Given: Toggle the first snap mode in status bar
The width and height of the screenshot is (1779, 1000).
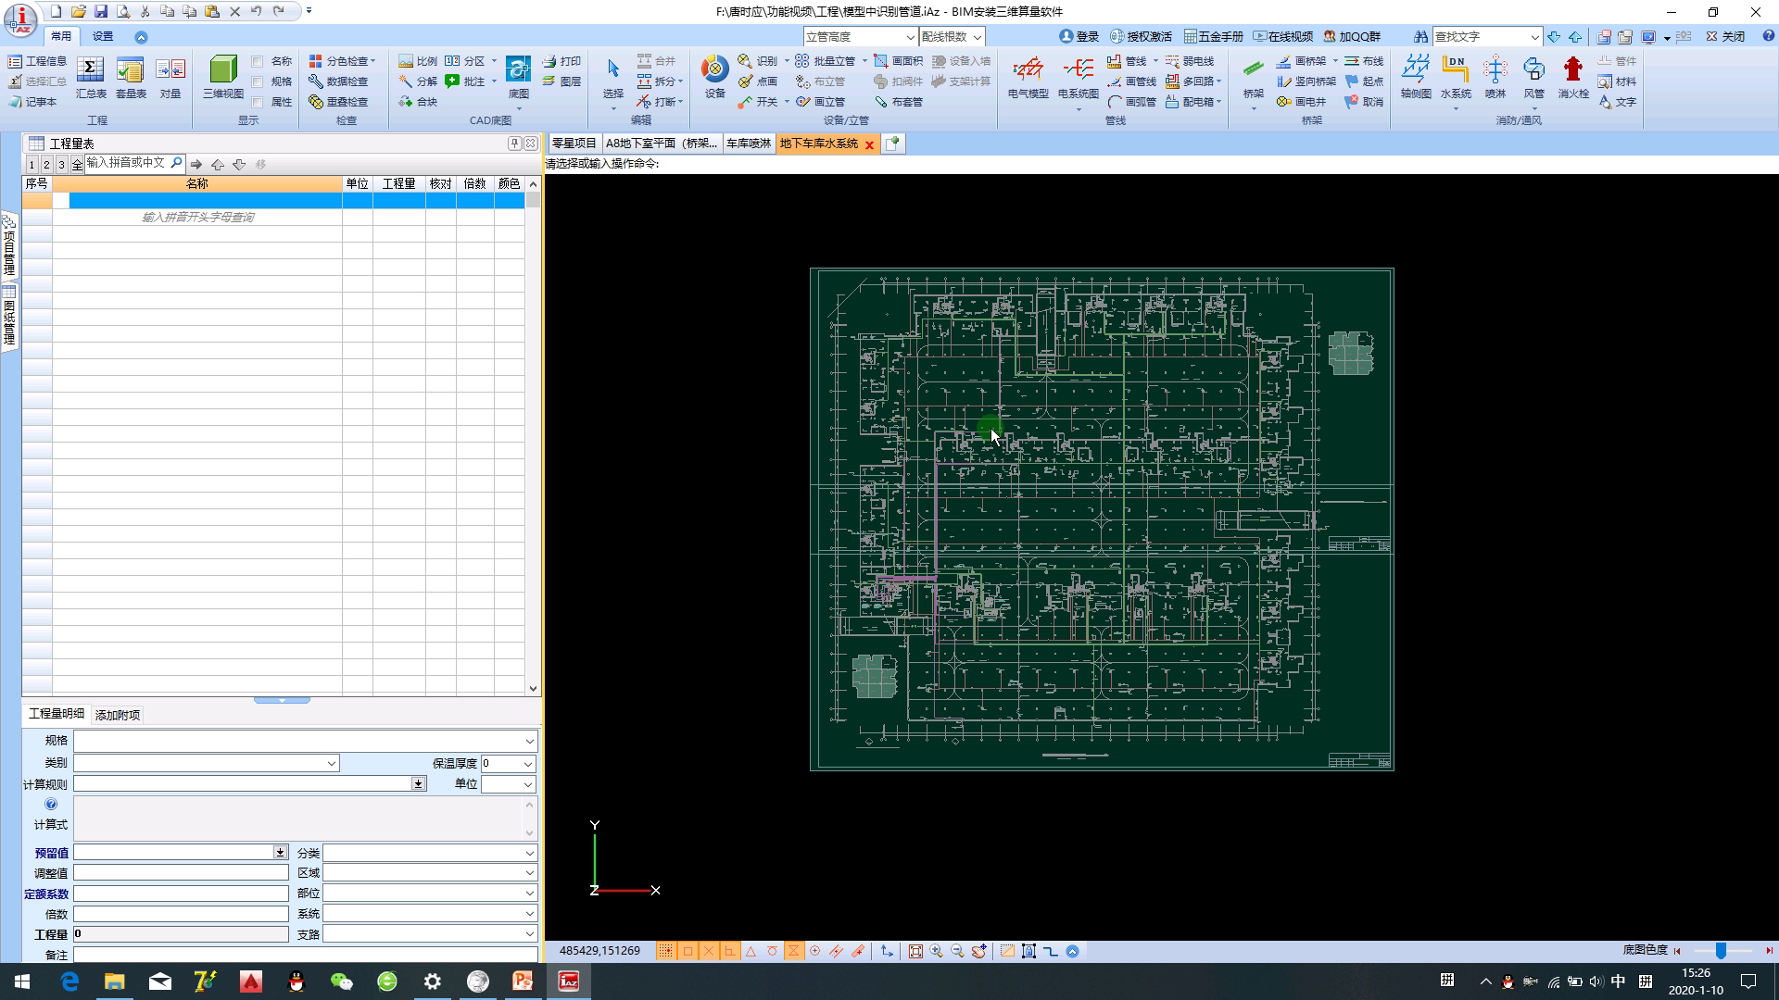Looking at the screenshot, I should click(x=665, y=951).
